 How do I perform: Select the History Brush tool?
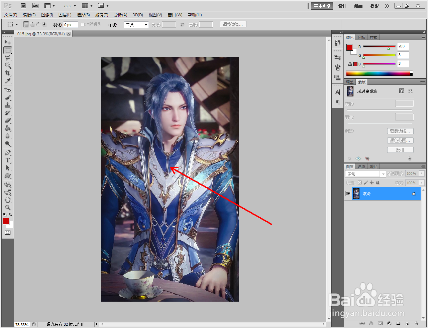coord(8,113)
